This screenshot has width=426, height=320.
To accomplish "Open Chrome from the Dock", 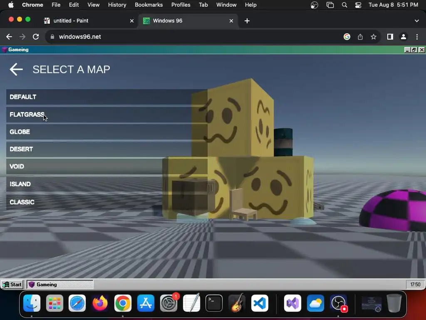I will coord(123,303).
